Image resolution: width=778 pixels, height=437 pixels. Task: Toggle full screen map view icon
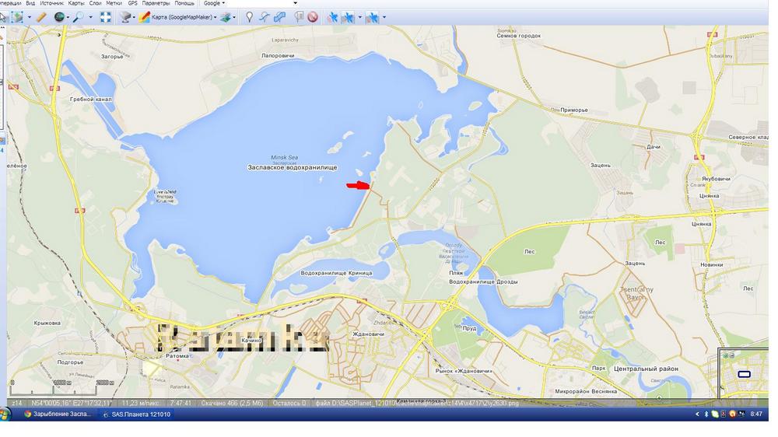(x=106, y=16)
